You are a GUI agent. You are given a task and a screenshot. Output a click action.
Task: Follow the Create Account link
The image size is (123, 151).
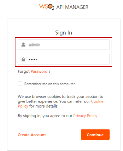[32, 135]
